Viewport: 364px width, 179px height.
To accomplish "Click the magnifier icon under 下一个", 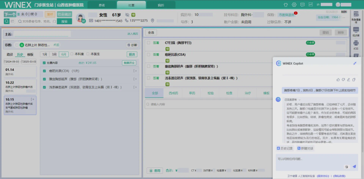I will 6,21.
